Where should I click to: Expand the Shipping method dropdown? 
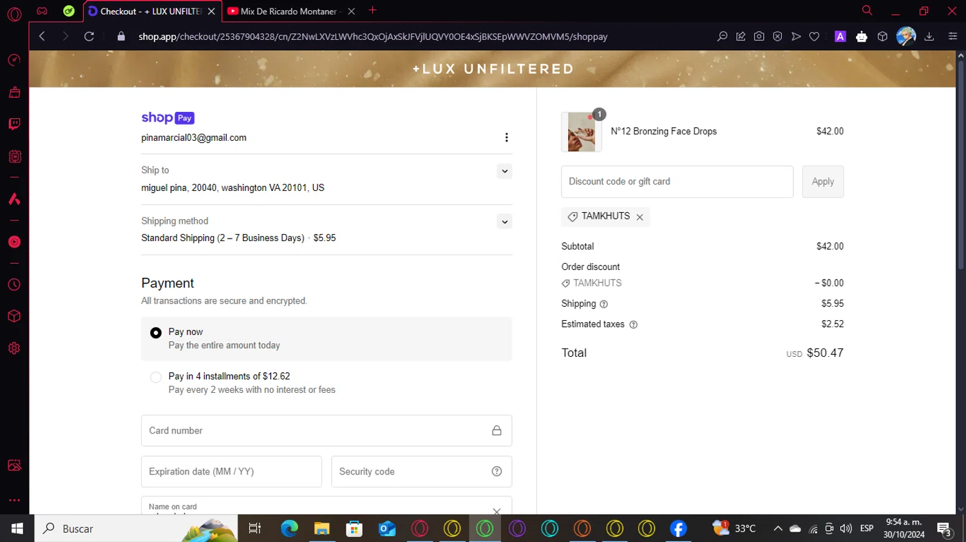505,222
